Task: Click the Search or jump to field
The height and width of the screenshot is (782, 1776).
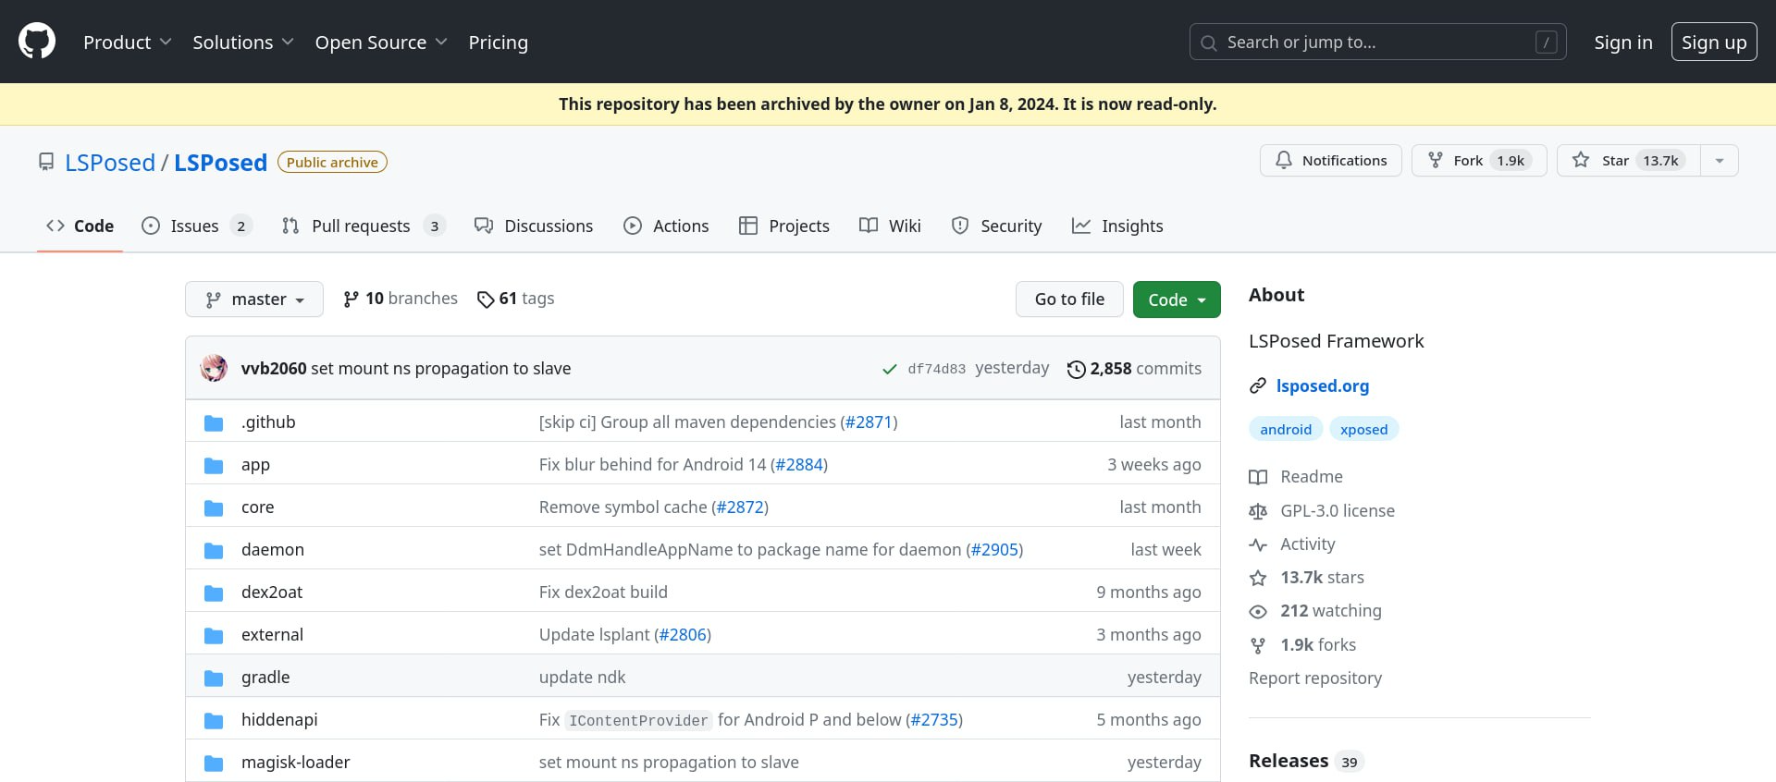Action: click(x=1376, y=43)
